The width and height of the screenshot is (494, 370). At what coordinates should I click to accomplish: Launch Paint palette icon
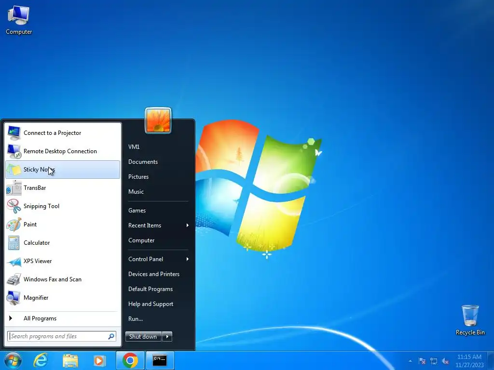[x=14, y=225]
